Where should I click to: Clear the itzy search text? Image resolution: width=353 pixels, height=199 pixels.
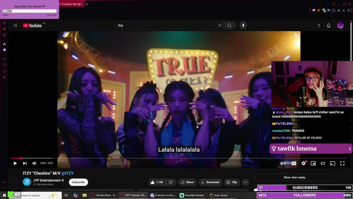[x=220, y=25]
